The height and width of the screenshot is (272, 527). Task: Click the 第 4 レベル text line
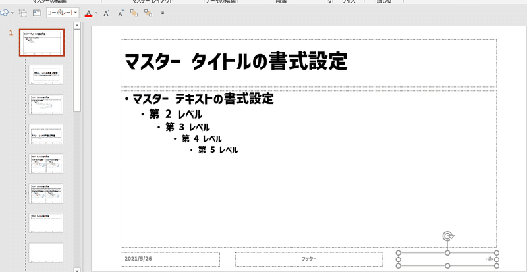click(202, 138)
